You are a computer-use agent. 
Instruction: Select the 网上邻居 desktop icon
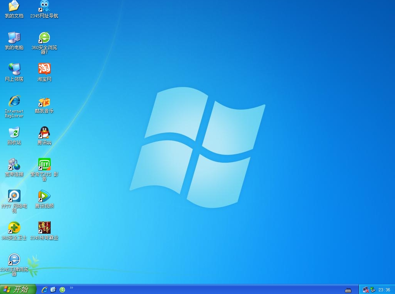coord(14,72)
